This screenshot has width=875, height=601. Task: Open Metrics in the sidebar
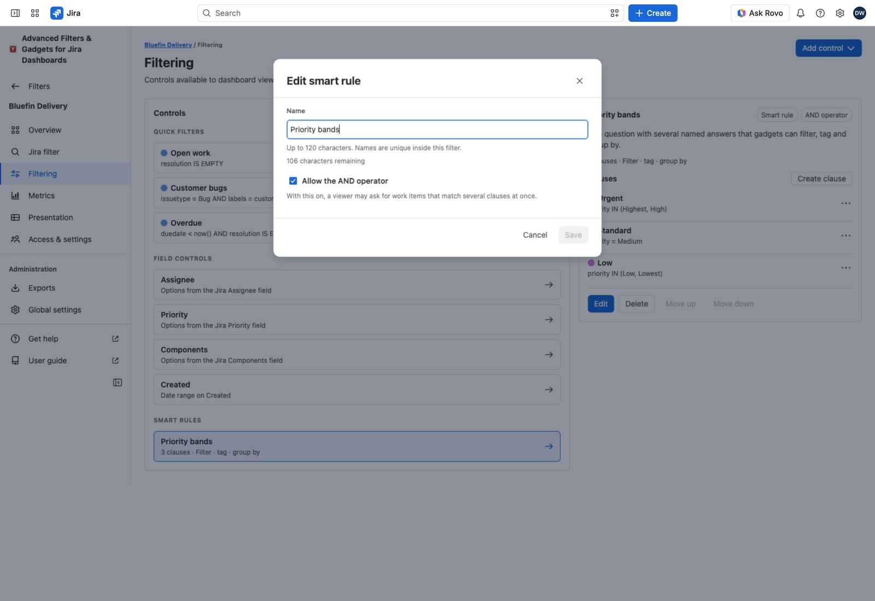point(66,196)
